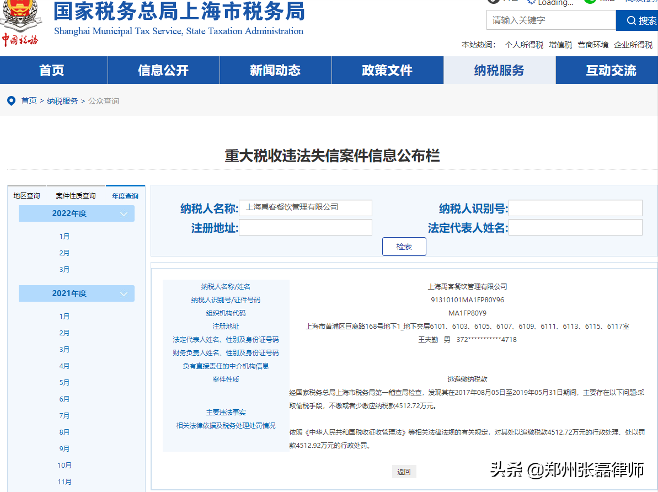This screenshot has height=492, width=658.
Task: Open the 个人所得税 hot word link
Action: pos(523,45)
